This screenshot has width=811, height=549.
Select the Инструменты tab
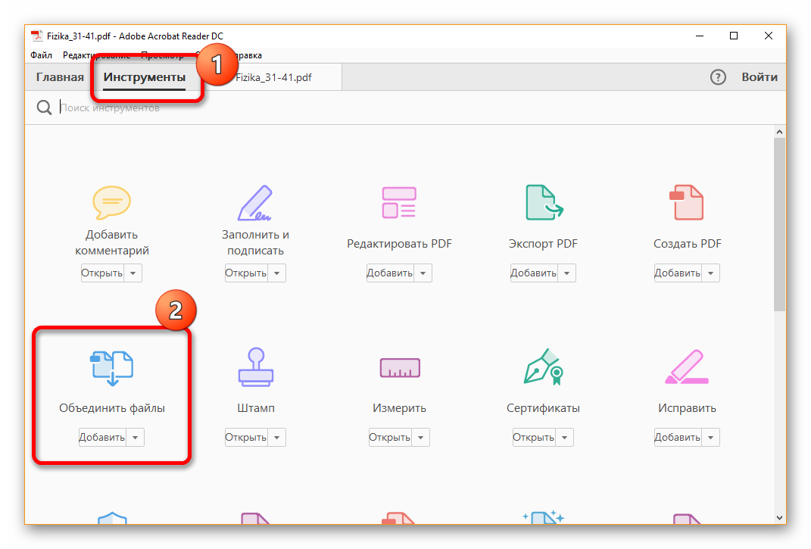coord(145,77)
